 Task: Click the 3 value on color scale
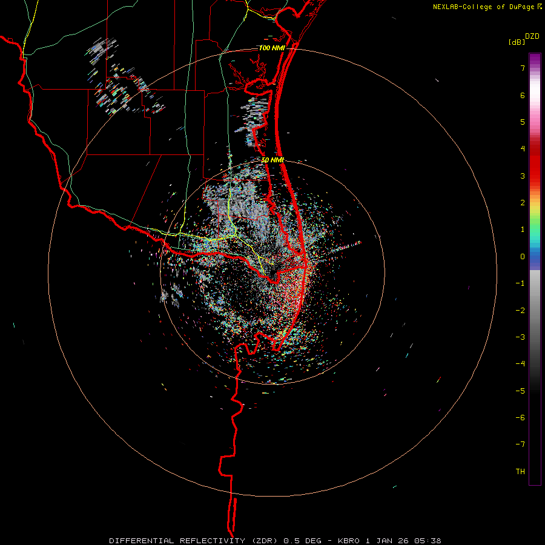[x=523, y=176]
